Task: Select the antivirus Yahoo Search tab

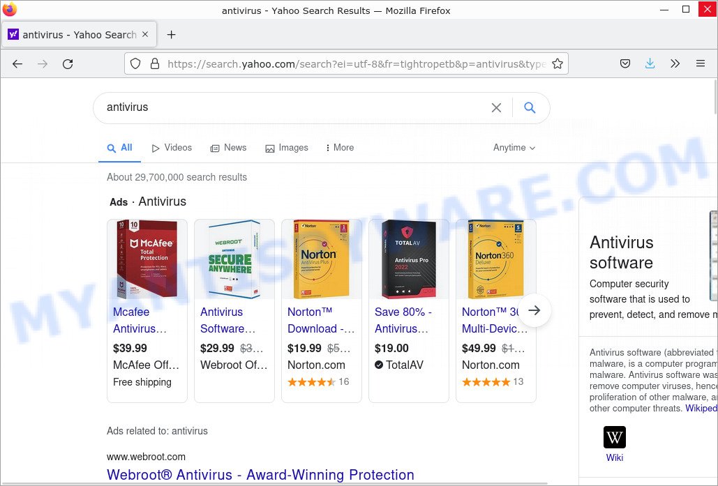Action: [x=79, y=35]
